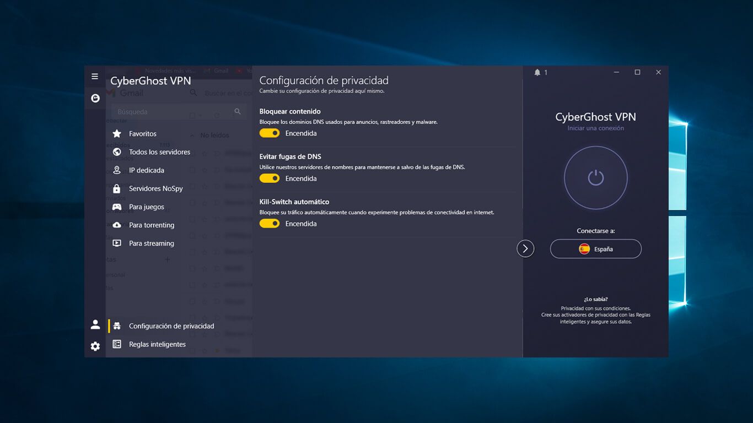Click the España country selector button
Image resolution: width=753 pixels, height=423 pixels.
[x=596, y=249]
